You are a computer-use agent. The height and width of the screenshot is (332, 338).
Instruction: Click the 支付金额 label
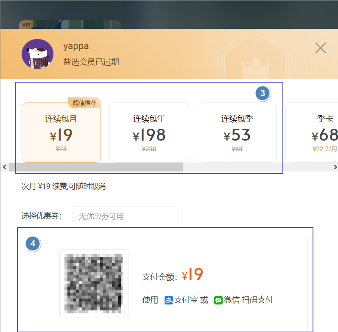(x=159, y=277)
